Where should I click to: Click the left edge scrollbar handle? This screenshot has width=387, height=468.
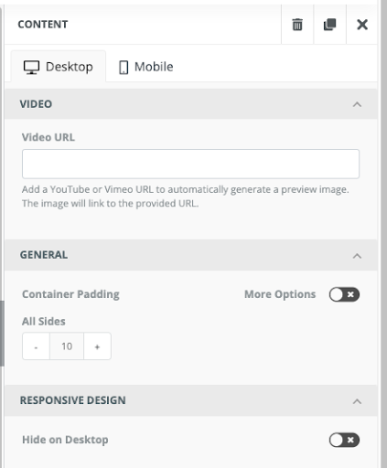coord(2,334)
